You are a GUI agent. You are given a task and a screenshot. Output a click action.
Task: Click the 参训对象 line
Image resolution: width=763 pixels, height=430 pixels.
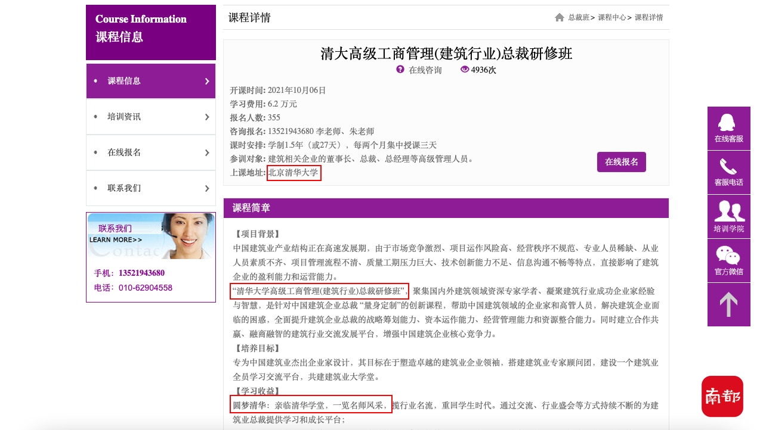353,159
